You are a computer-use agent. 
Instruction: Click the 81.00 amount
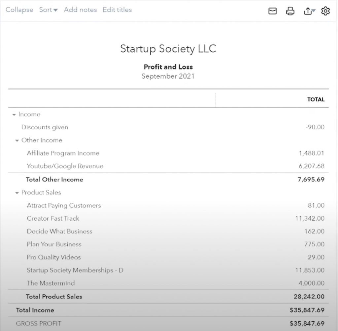pos(316,205)
